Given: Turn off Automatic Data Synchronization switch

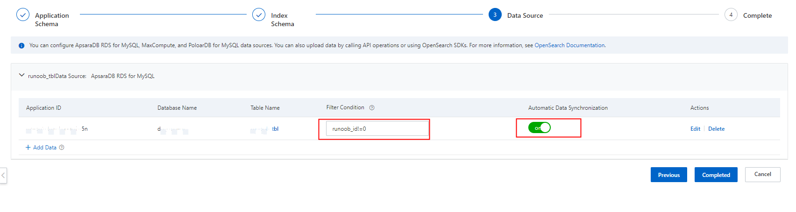Looking at the screenshot, I should click(x=540, y=127).
